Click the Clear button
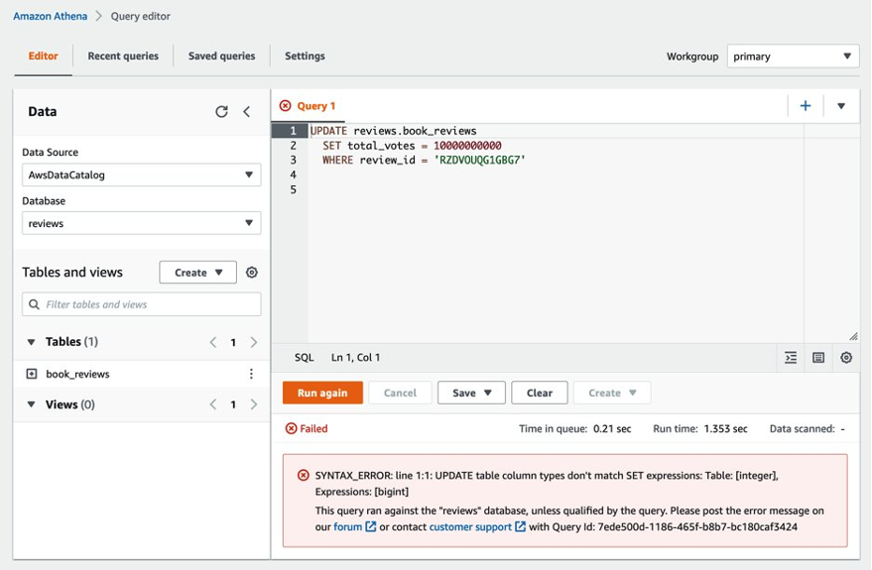 (x=540, y=393)
